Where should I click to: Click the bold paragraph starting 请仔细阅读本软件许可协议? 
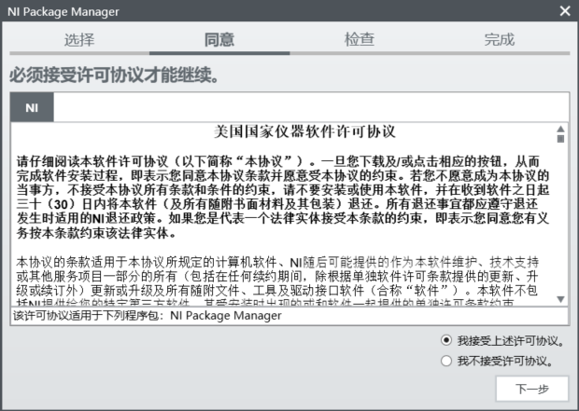[283, 198]
